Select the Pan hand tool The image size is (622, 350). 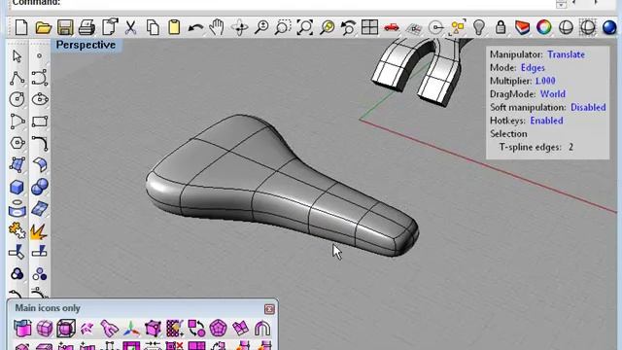217,28
